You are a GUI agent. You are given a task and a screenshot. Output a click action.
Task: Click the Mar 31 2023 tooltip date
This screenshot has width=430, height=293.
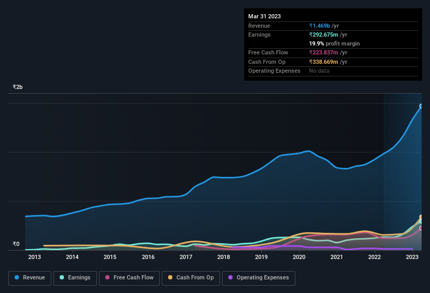click(x=264, y=16)
